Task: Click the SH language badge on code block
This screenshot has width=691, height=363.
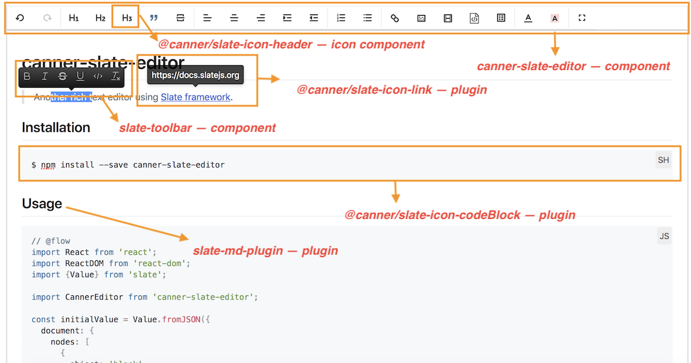Action: click(663, 160)
